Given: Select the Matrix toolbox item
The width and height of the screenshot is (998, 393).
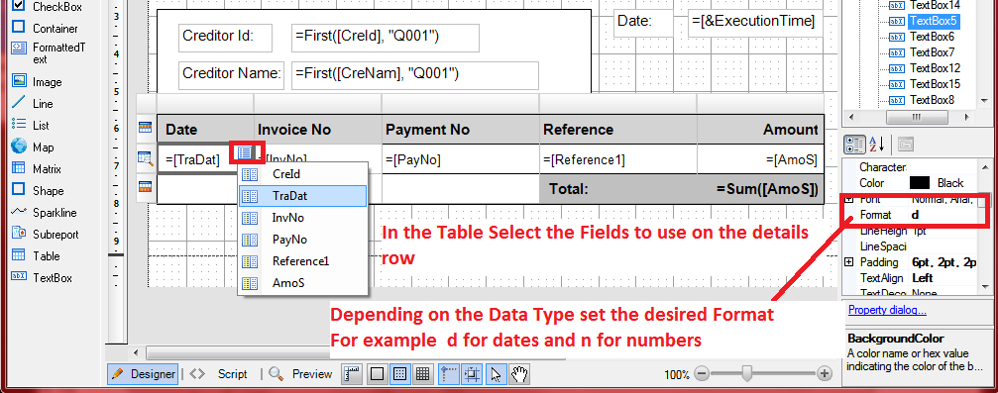Looking at the screenshot, I should point(37,168).
